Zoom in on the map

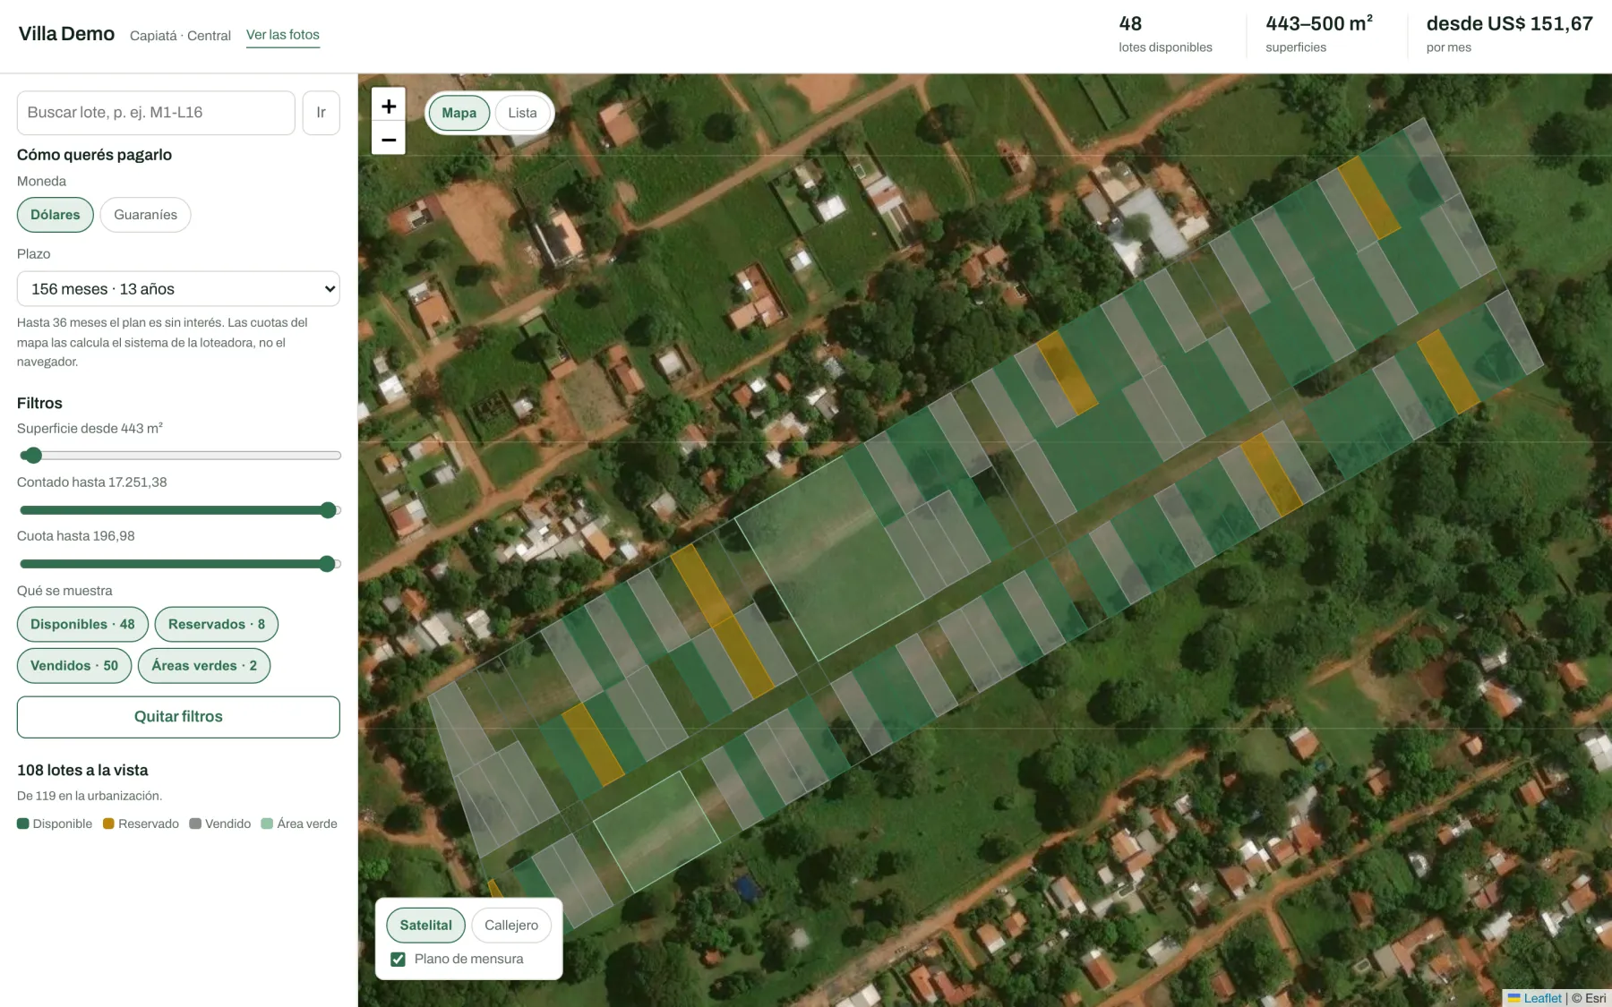point(389,106)
